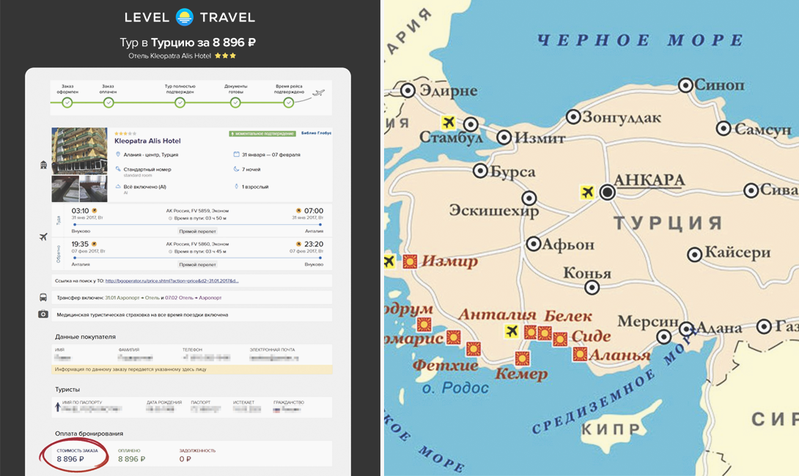Viewport: 799px width, 476px height.
Task: Click the Istanbul airport icon on the map
Action: pyautogui.click(x=448, y=122)
